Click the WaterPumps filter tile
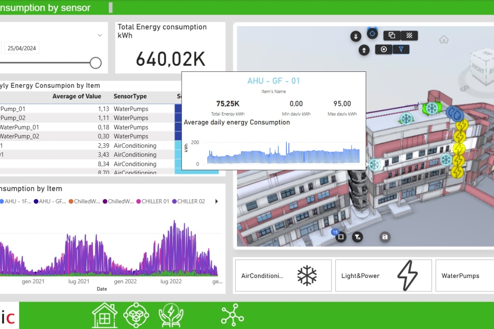Image resolution: width=494 pixels, height=329 pixels. [x=465, y=276]
